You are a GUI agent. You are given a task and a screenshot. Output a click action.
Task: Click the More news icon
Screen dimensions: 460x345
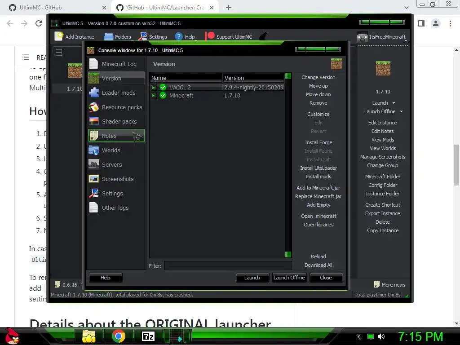377,284
